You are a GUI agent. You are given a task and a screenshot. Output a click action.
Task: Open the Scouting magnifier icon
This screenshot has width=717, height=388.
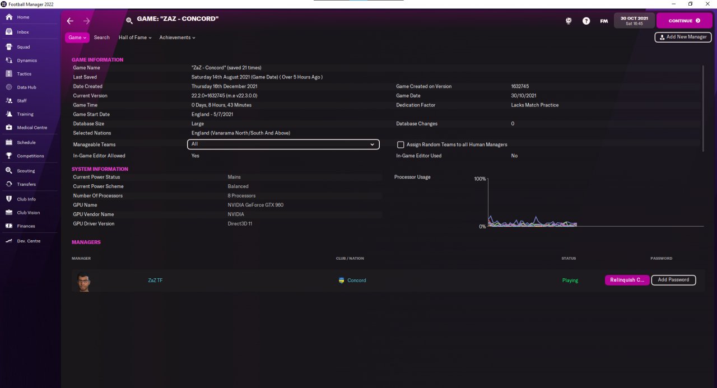(9, 171)
